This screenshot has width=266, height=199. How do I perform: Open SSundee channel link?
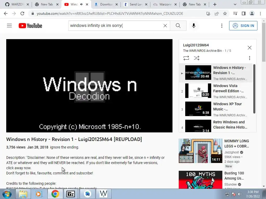[231, 184]
